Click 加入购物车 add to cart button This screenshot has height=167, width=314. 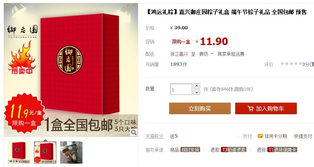[266, 109]
